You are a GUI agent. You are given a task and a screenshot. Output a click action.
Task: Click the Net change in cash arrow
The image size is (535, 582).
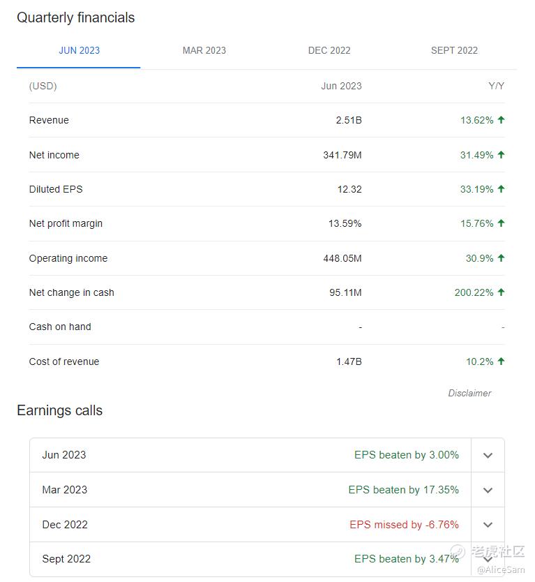click(x=501, y=292)
